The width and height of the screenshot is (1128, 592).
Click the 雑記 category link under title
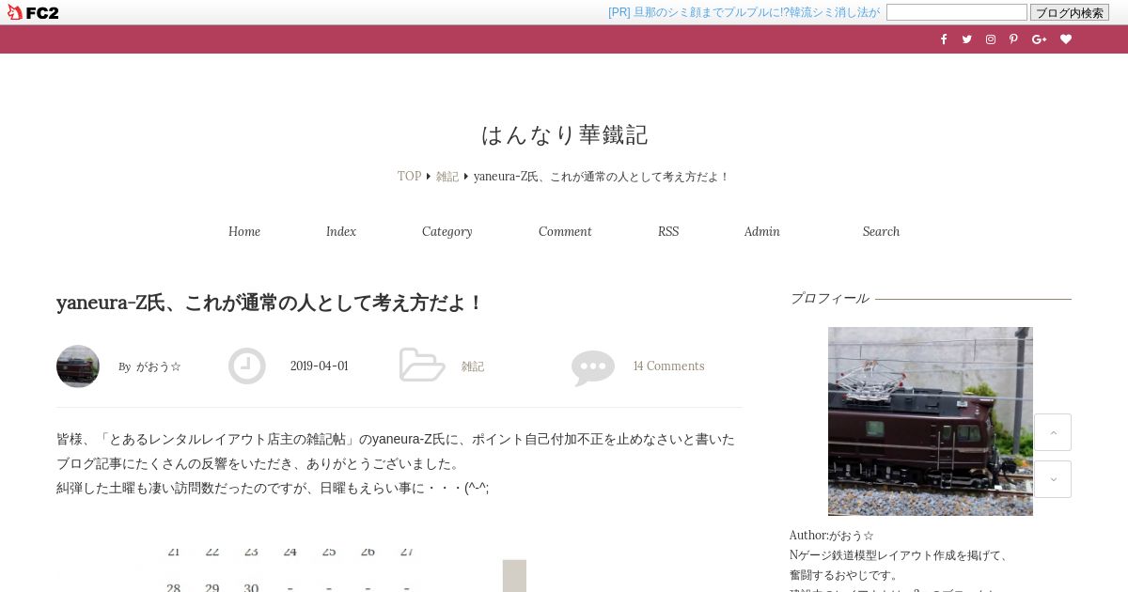[x=473, y=366]
